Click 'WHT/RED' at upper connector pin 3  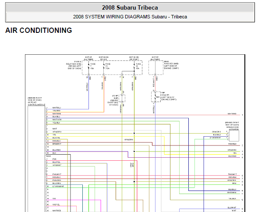tap(57, 114)
